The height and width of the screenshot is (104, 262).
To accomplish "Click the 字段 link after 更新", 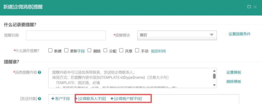I will click(x=81, y=51).
